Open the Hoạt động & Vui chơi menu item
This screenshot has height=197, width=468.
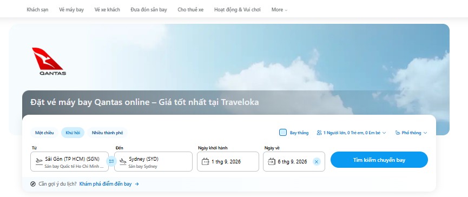coord(238,10)
